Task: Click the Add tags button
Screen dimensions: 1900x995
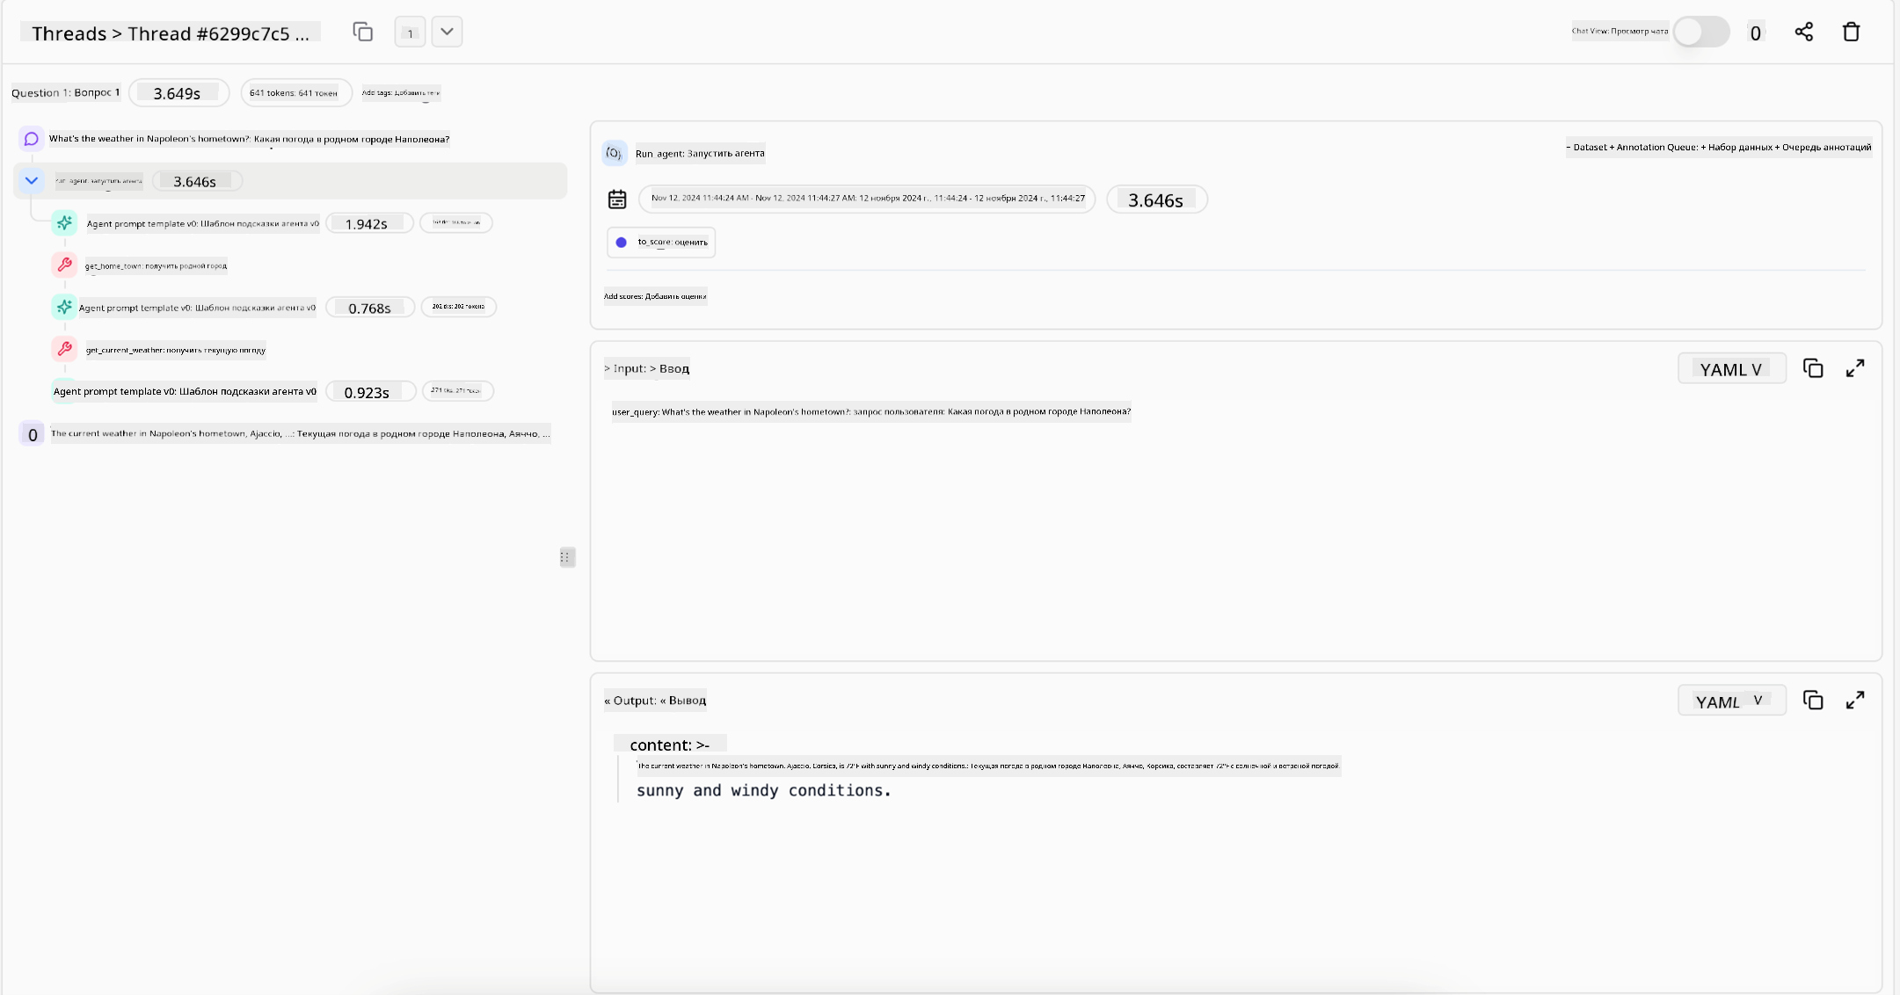Action: pyautogui.click(x=401, y=92)
